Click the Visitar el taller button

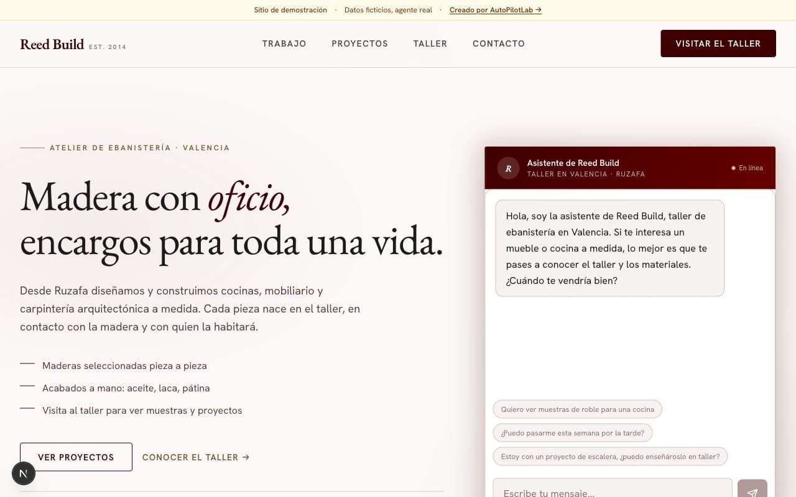(718, 43)
